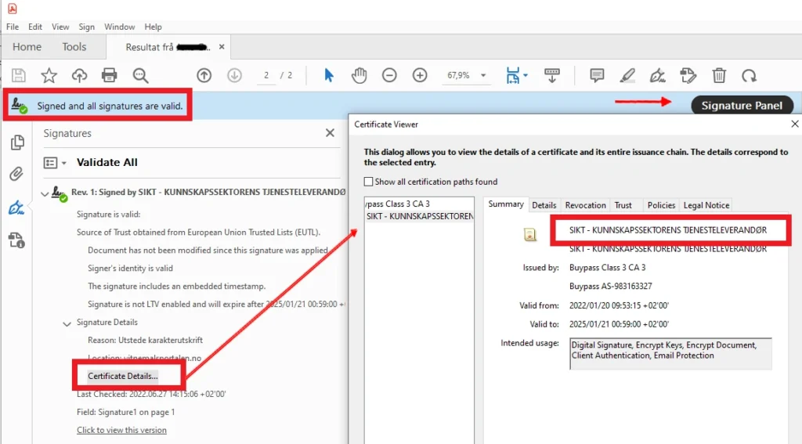Open the Window menu

pos(120,27)
